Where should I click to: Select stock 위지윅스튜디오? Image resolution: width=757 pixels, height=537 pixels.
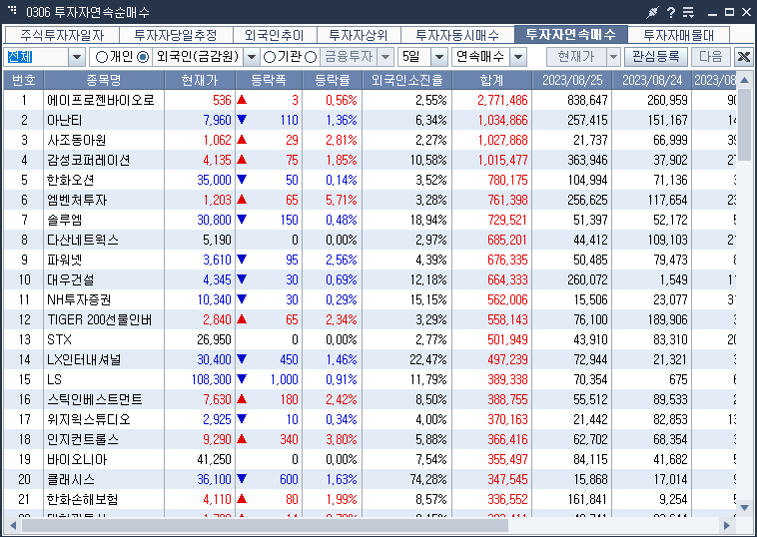point(89,420)
